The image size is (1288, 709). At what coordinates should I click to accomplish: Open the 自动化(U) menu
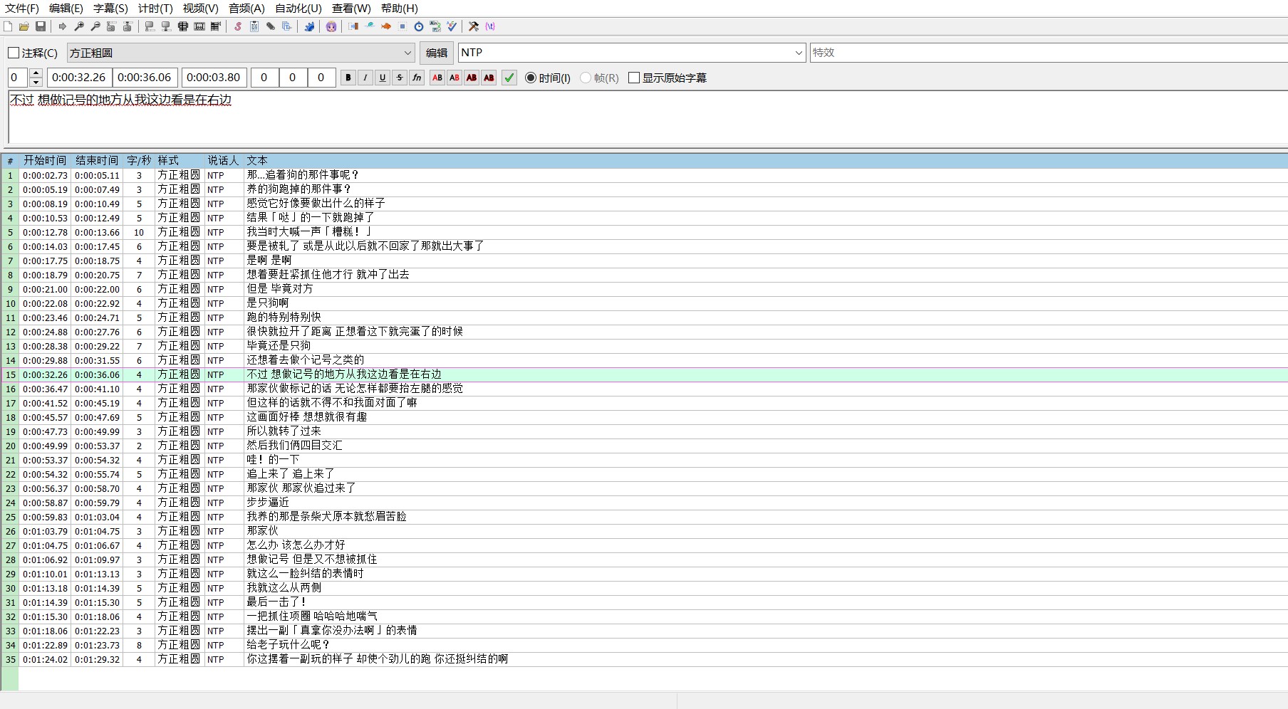click(x=298, y=9)
